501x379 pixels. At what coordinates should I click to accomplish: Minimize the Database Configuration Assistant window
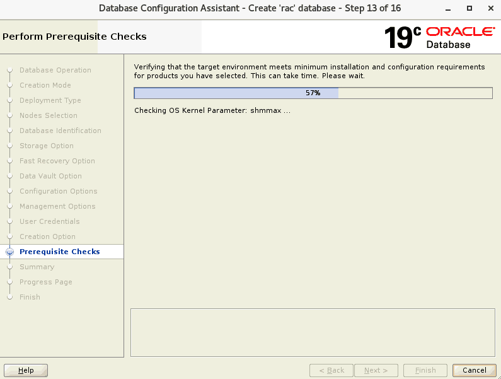(448, 9)
